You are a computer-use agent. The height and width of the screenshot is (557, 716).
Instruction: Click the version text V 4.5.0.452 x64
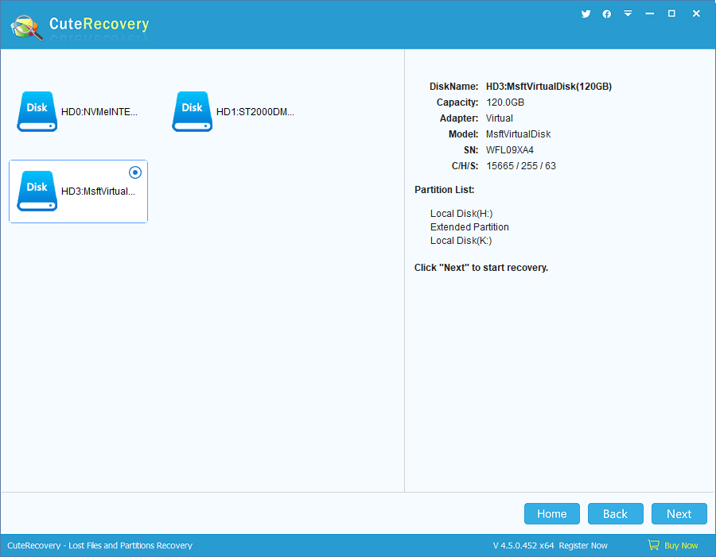(523, 546)
